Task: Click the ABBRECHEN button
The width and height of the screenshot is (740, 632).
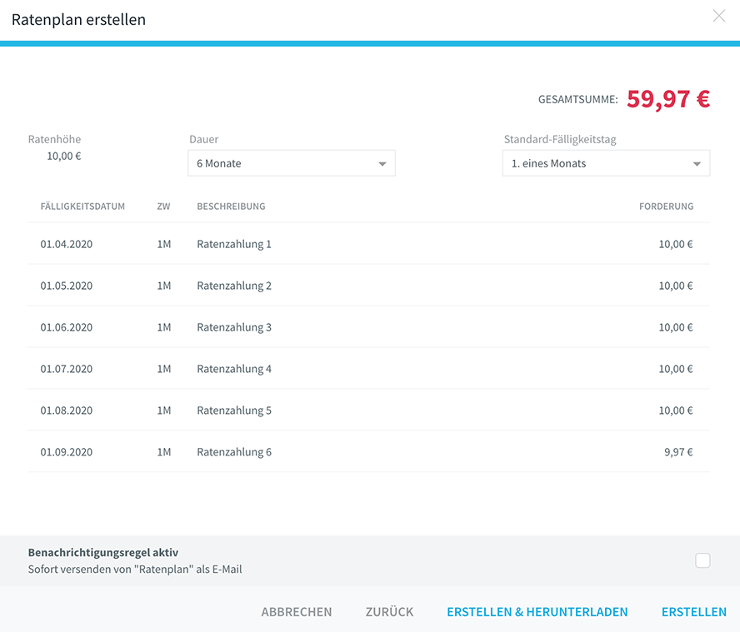Action: click(x=297, y=612)
